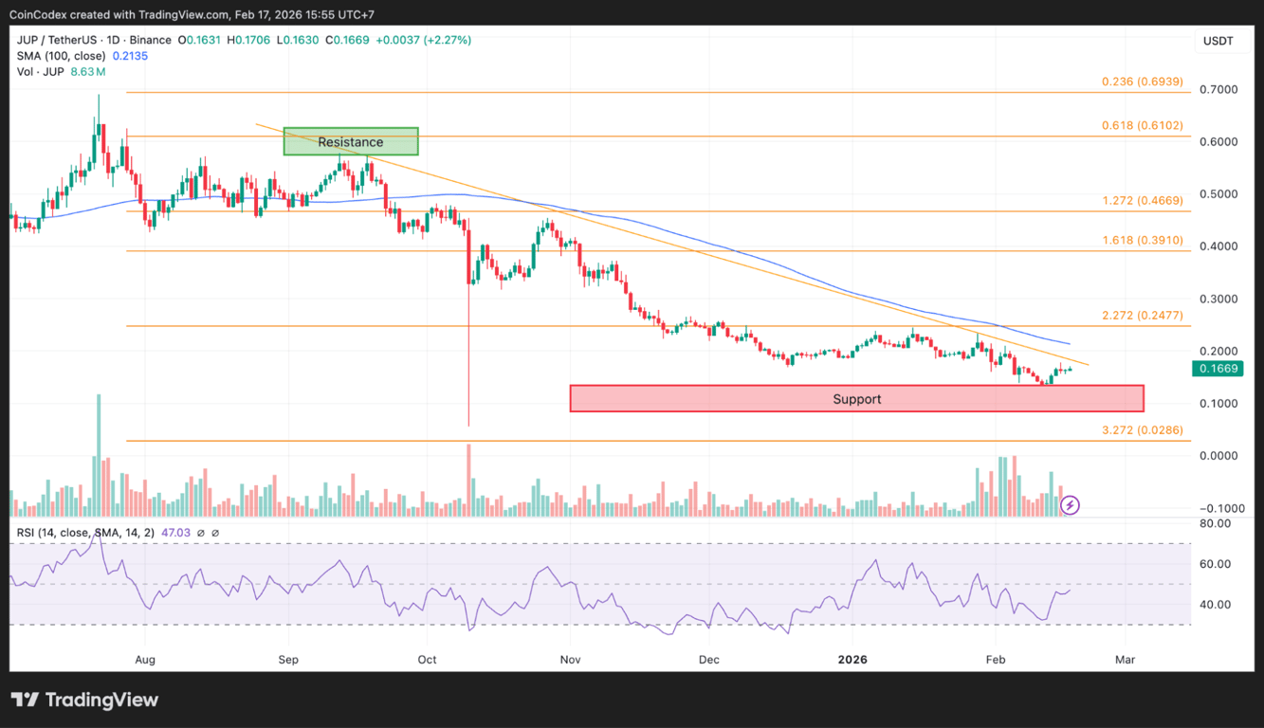The width and height of the screenshot is (1264, 728).
Task: Select the Feb label on the time axis
Action: (x=995, y=659)
